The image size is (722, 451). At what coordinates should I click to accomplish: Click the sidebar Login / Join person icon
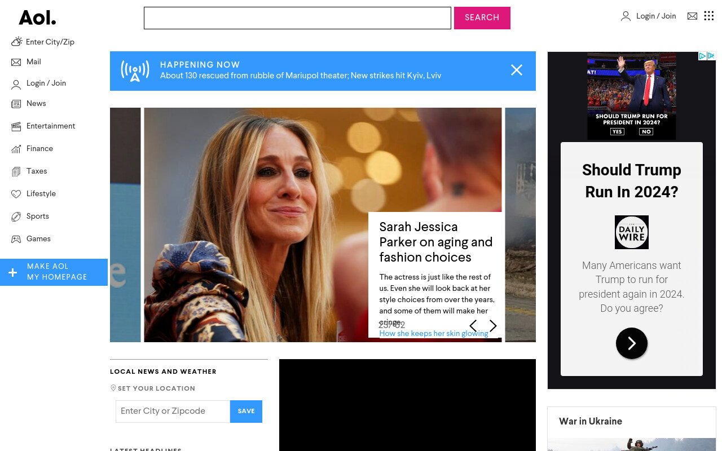pos(16,85)
